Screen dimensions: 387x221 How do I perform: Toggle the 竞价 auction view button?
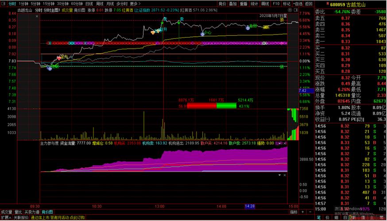pos(222,4)
